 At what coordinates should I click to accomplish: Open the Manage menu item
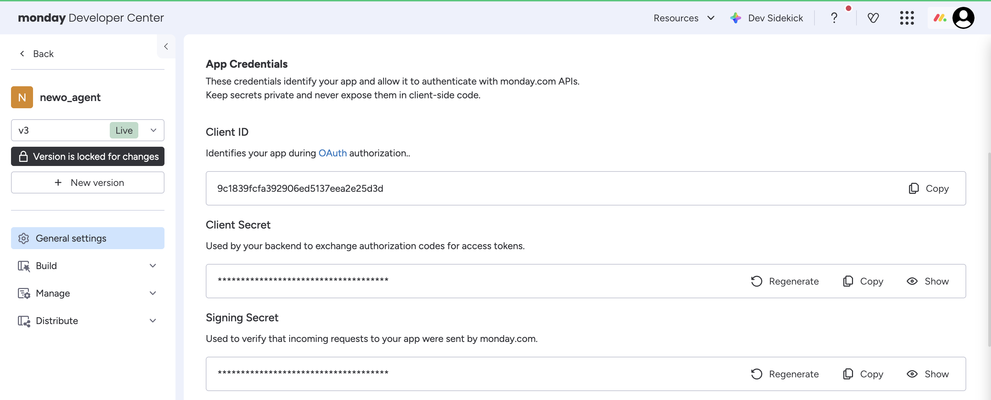(x=88, y=293)
